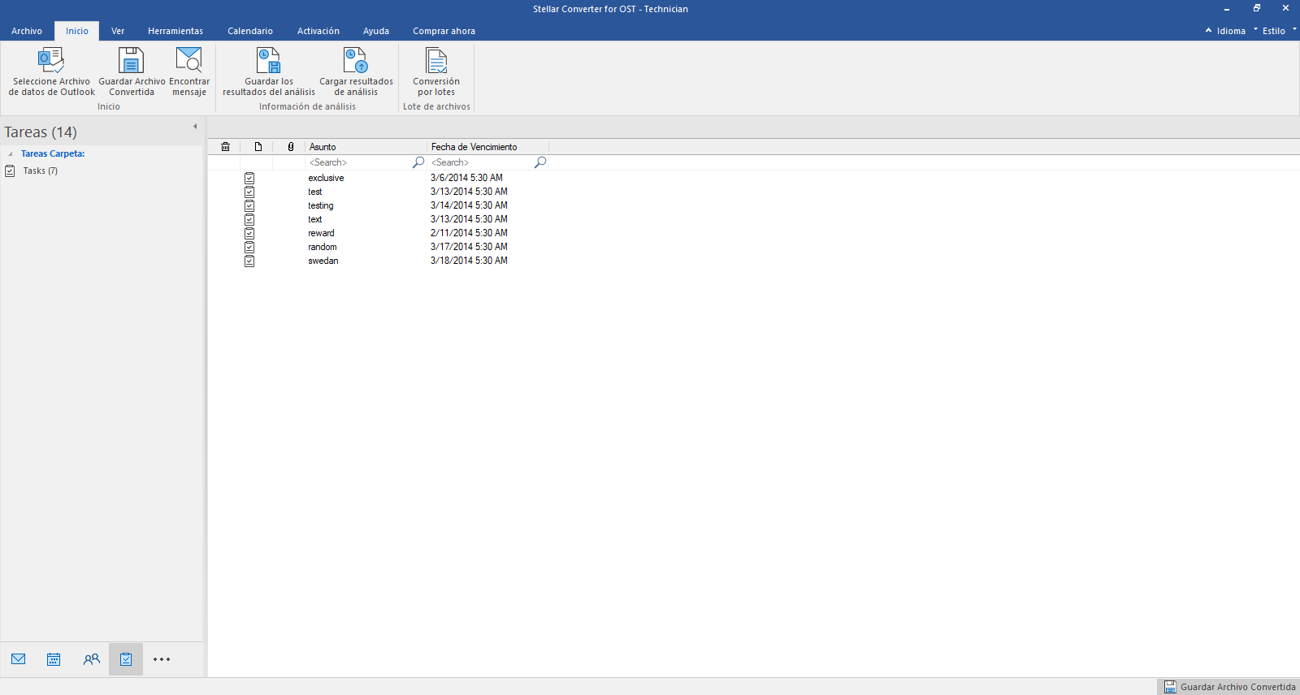Switch to Contacts view icon in bottom navigation

click(91, 659)
